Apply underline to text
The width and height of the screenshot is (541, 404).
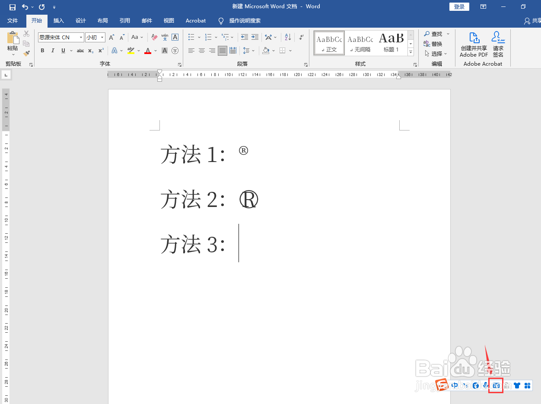63,51
